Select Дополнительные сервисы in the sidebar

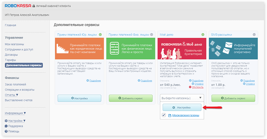tap(24, 65)
